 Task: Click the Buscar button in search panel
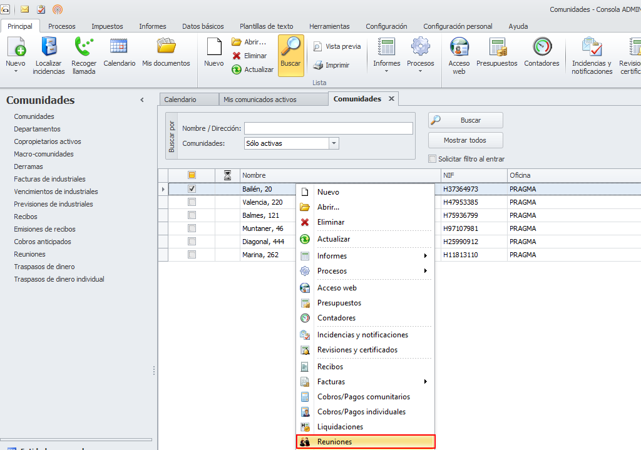(465, 120)
